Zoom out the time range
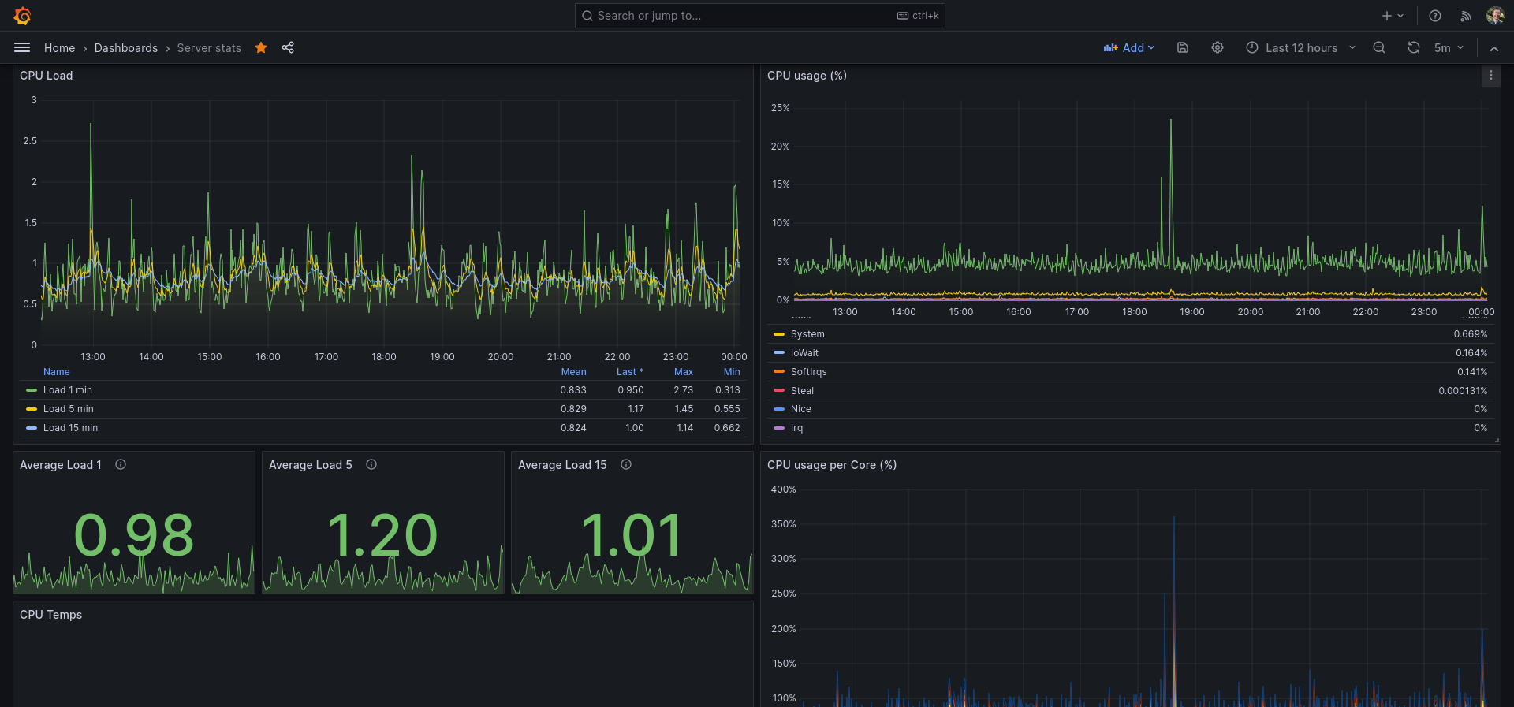Viewport: 1514px width, 707px height. coord(1379,48)
